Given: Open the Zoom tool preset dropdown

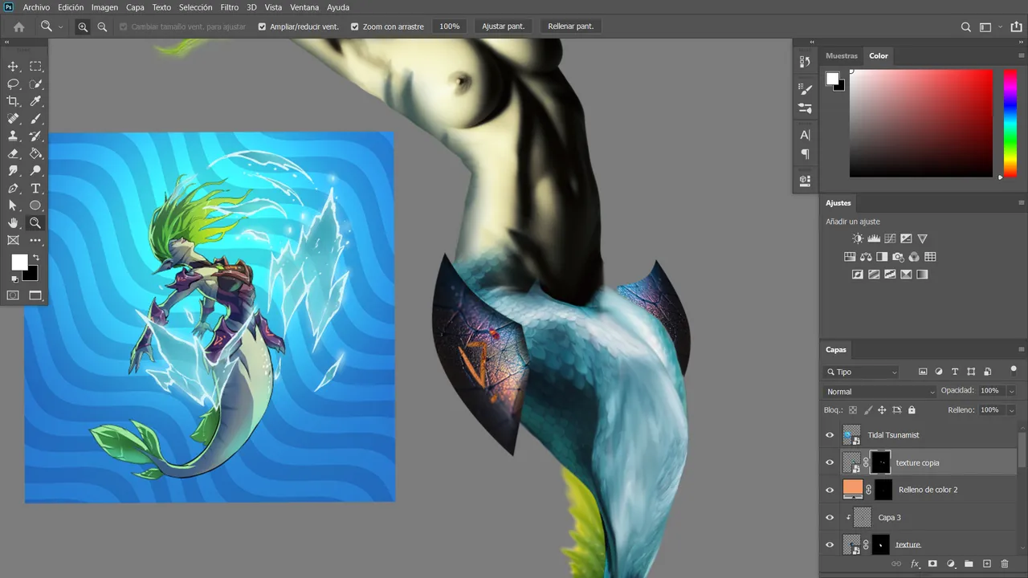Looking at the screenshot, I should [x=60, y=27].
